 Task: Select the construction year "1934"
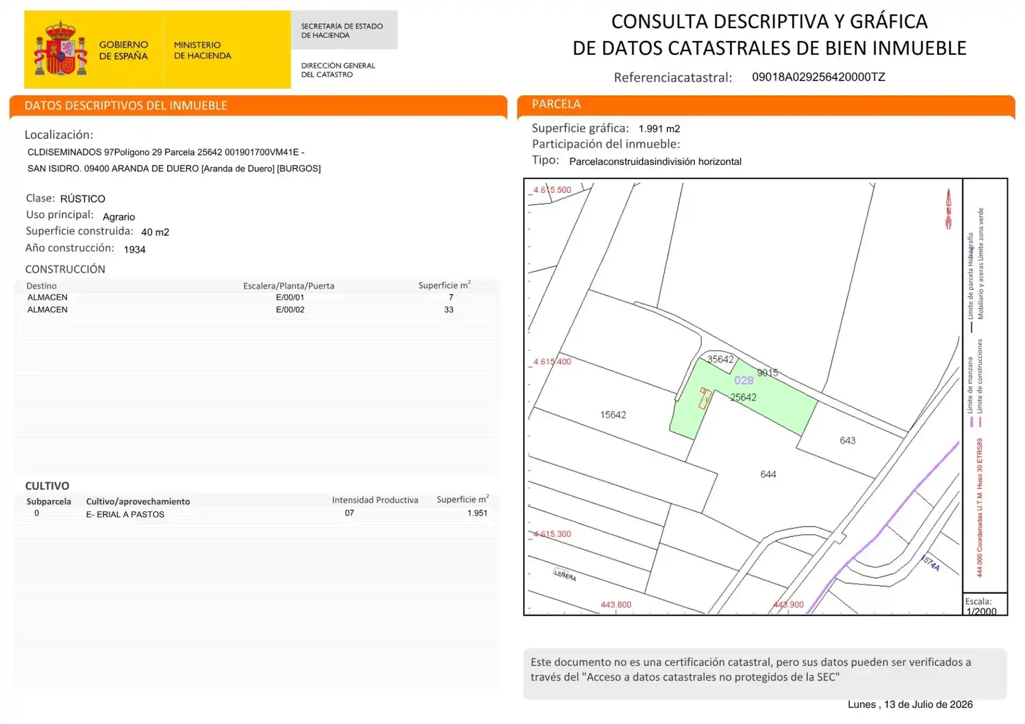134,249
